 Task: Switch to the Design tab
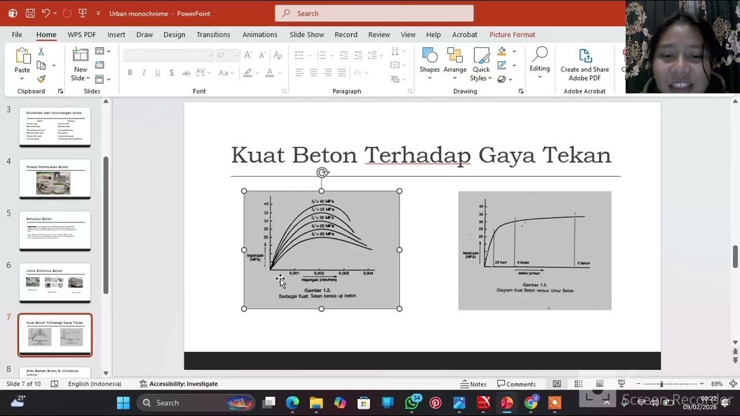174,35
